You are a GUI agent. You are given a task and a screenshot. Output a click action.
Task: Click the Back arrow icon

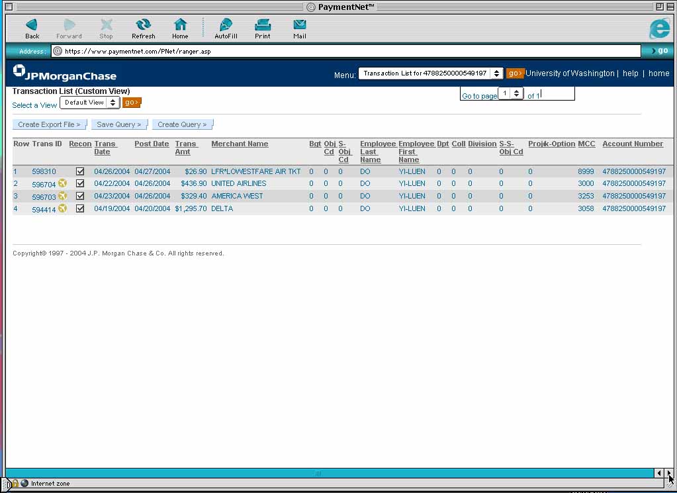(32, 25)
